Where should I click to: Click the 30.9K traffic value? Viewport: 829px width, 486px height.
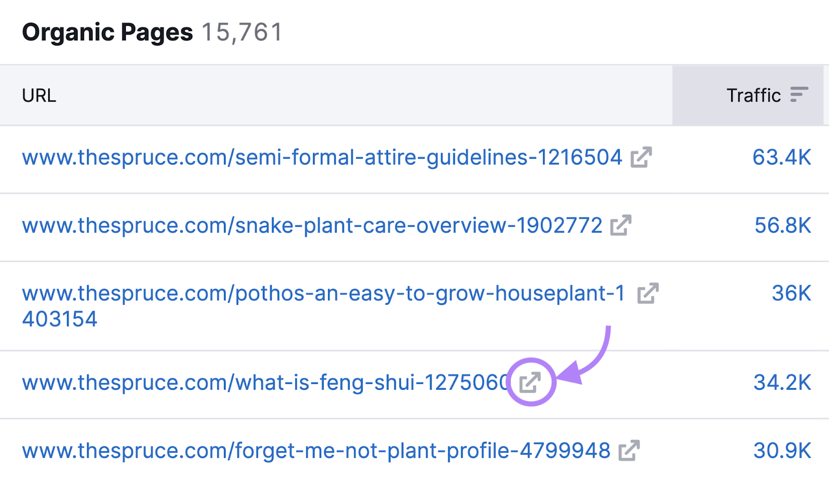(x=782, y=450)
